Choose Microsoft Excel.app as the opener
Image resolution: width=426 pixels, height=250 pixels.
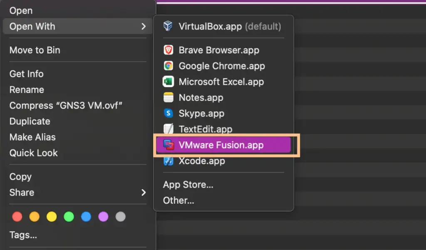pos(221,82)
